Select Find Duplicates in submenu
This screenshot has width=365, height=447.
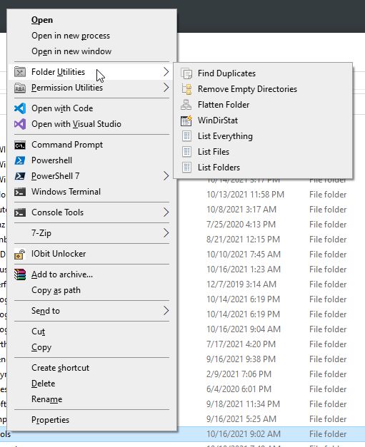tap(226, 73)
